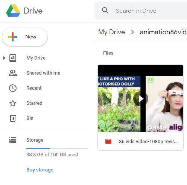Follow the Buy storage link
The width and height of the screenshot is (187, 185).
coord(40,170)
